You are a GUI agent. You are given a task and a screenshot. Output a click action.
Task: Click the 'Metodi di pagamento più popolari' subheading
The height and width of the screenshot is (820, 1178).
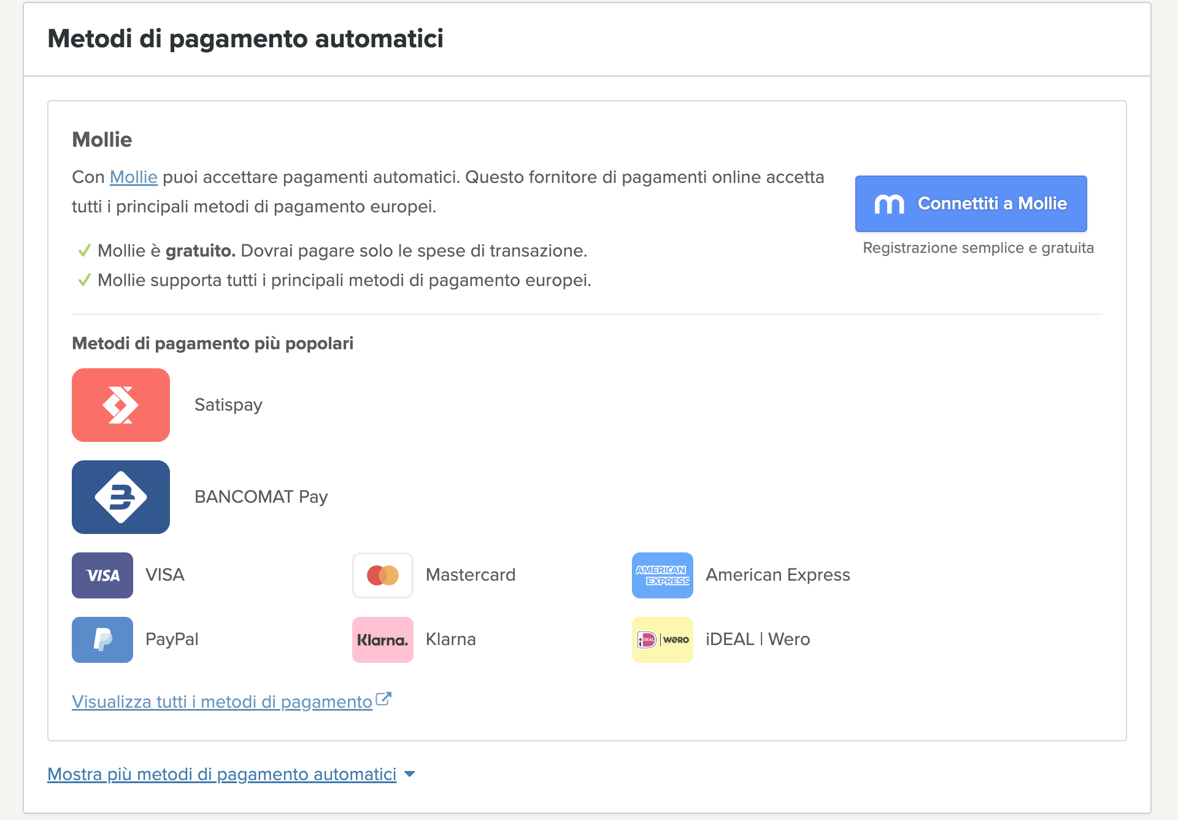213,343
